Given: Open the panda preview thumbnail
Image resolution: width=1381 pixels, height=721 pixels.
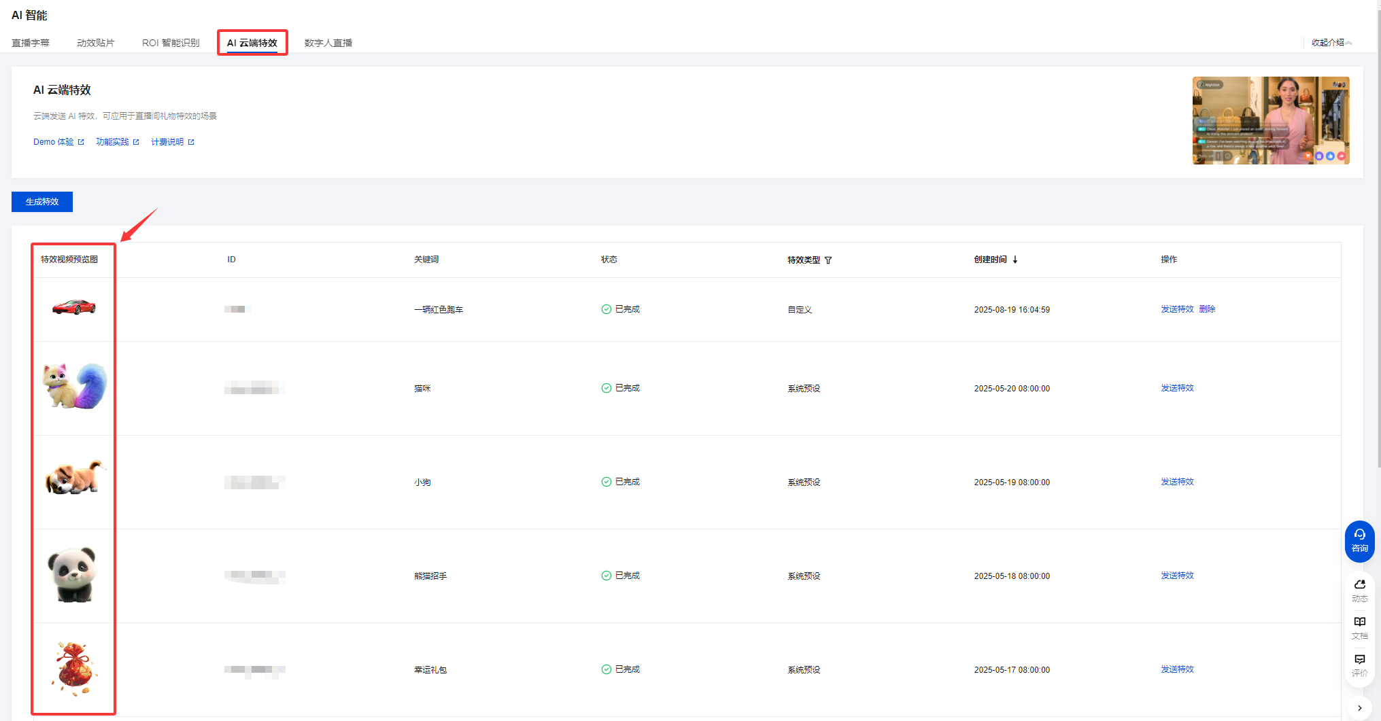Looking at the screenshot, I should point(73,575).
